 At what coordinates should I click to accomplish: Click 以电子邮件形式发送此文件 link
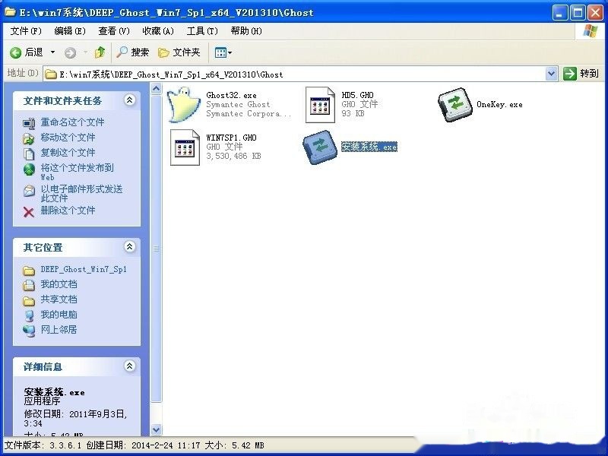(x=81, y=193)
